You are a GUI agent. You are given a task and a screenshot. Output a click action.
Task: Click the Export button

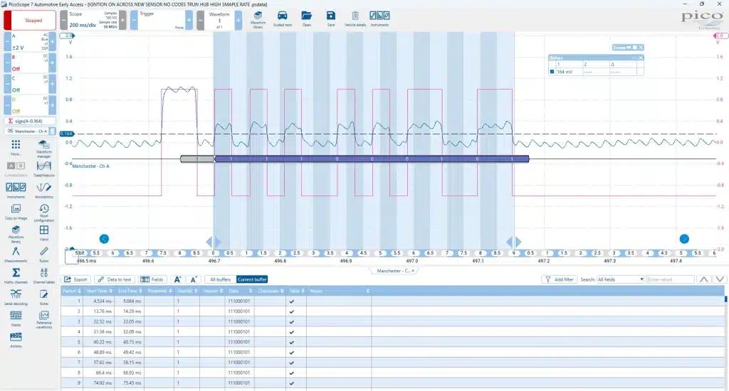click(x=75, y=279)
